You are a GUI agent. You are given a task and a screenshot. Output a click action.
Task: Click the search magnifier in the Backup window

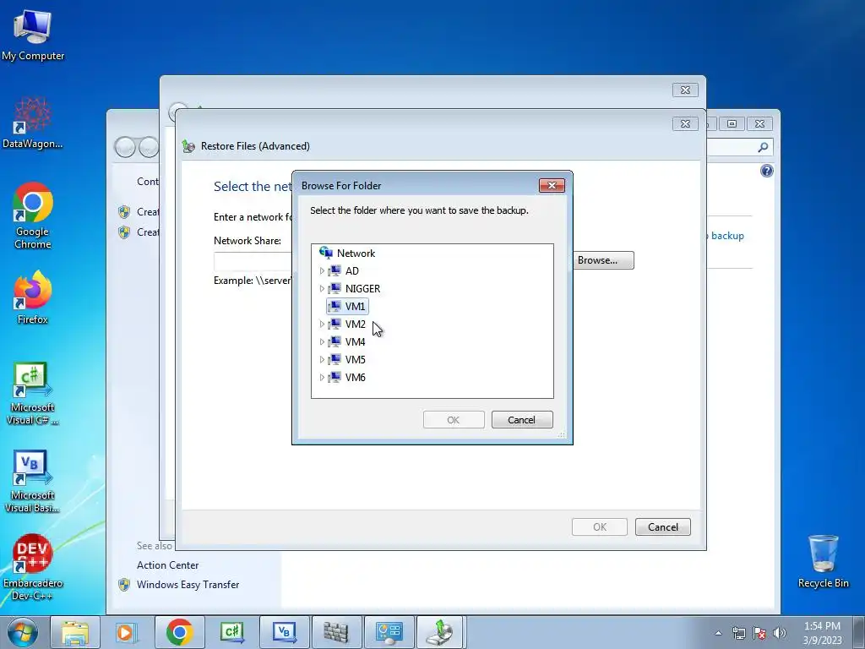pos(763,147)
